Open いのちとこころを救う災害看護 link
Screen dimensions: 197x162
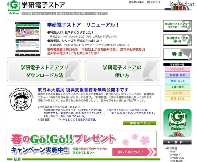tap(77, 119)
